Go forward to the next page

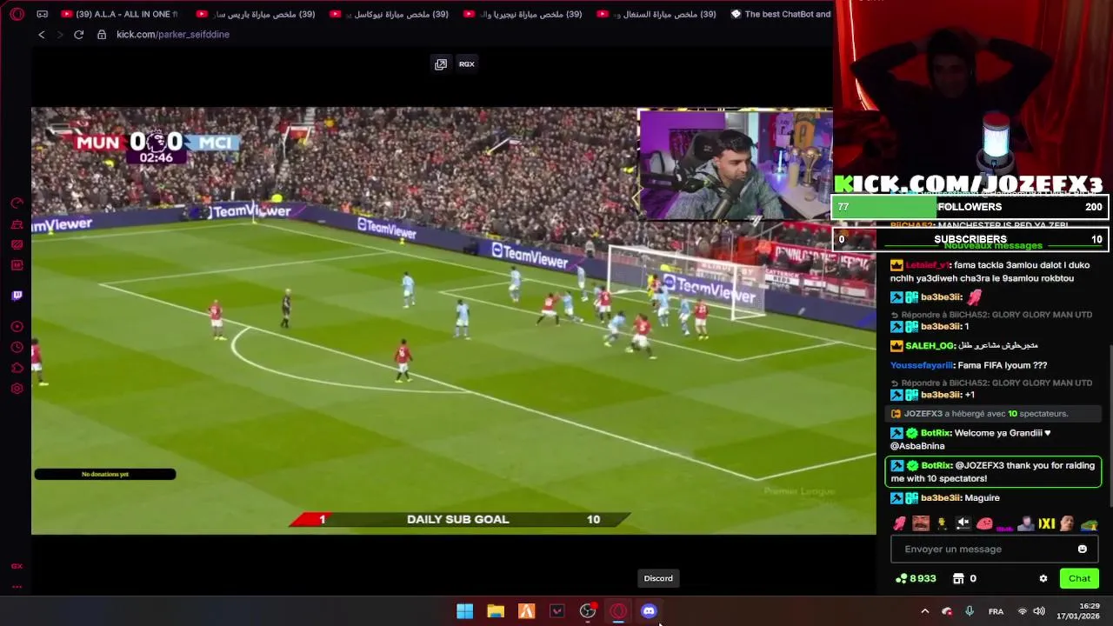[x=60, y=35]
